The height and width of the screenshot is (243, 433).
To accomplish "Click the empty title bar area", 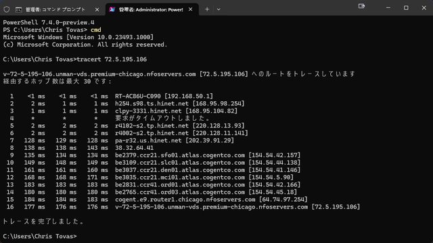I will coord(290,7).
